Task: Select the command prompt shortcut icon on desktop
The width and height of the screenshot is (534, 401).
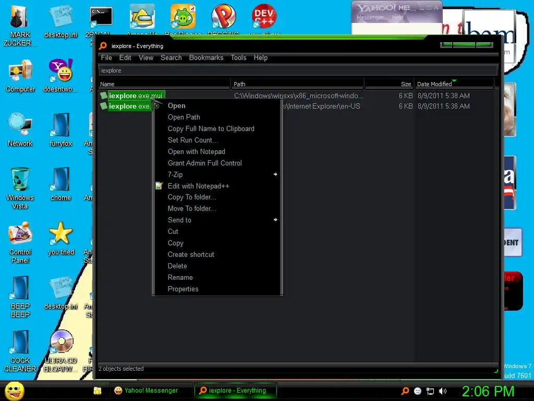Action: [101, 17]
